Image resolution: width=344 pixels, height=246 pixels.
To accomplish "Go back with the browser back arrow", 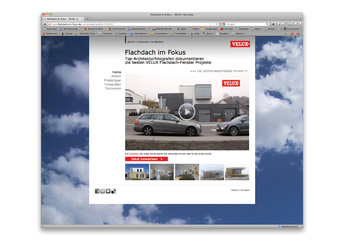I will click(x=45, y=24).
